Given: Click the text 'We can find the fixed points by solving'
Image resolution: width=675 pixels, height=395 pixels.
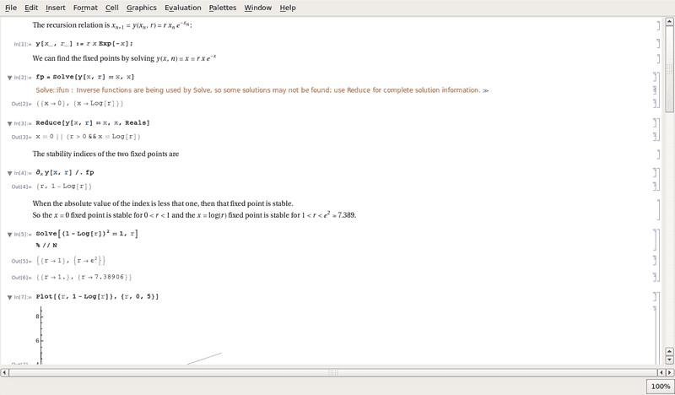Looking at the screenshot, I should (x=93, y=58).
